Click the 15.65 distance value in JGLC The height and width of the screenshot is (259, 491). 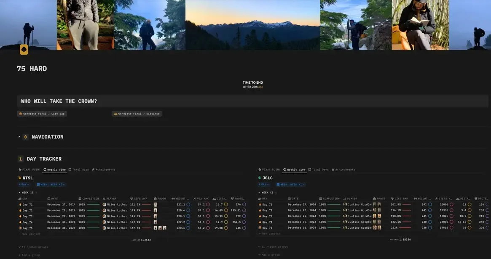(462, 222)
